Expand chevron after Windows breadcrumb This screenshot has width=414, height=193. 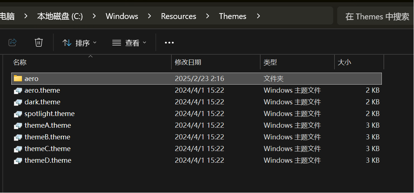[x=150, y=16]
